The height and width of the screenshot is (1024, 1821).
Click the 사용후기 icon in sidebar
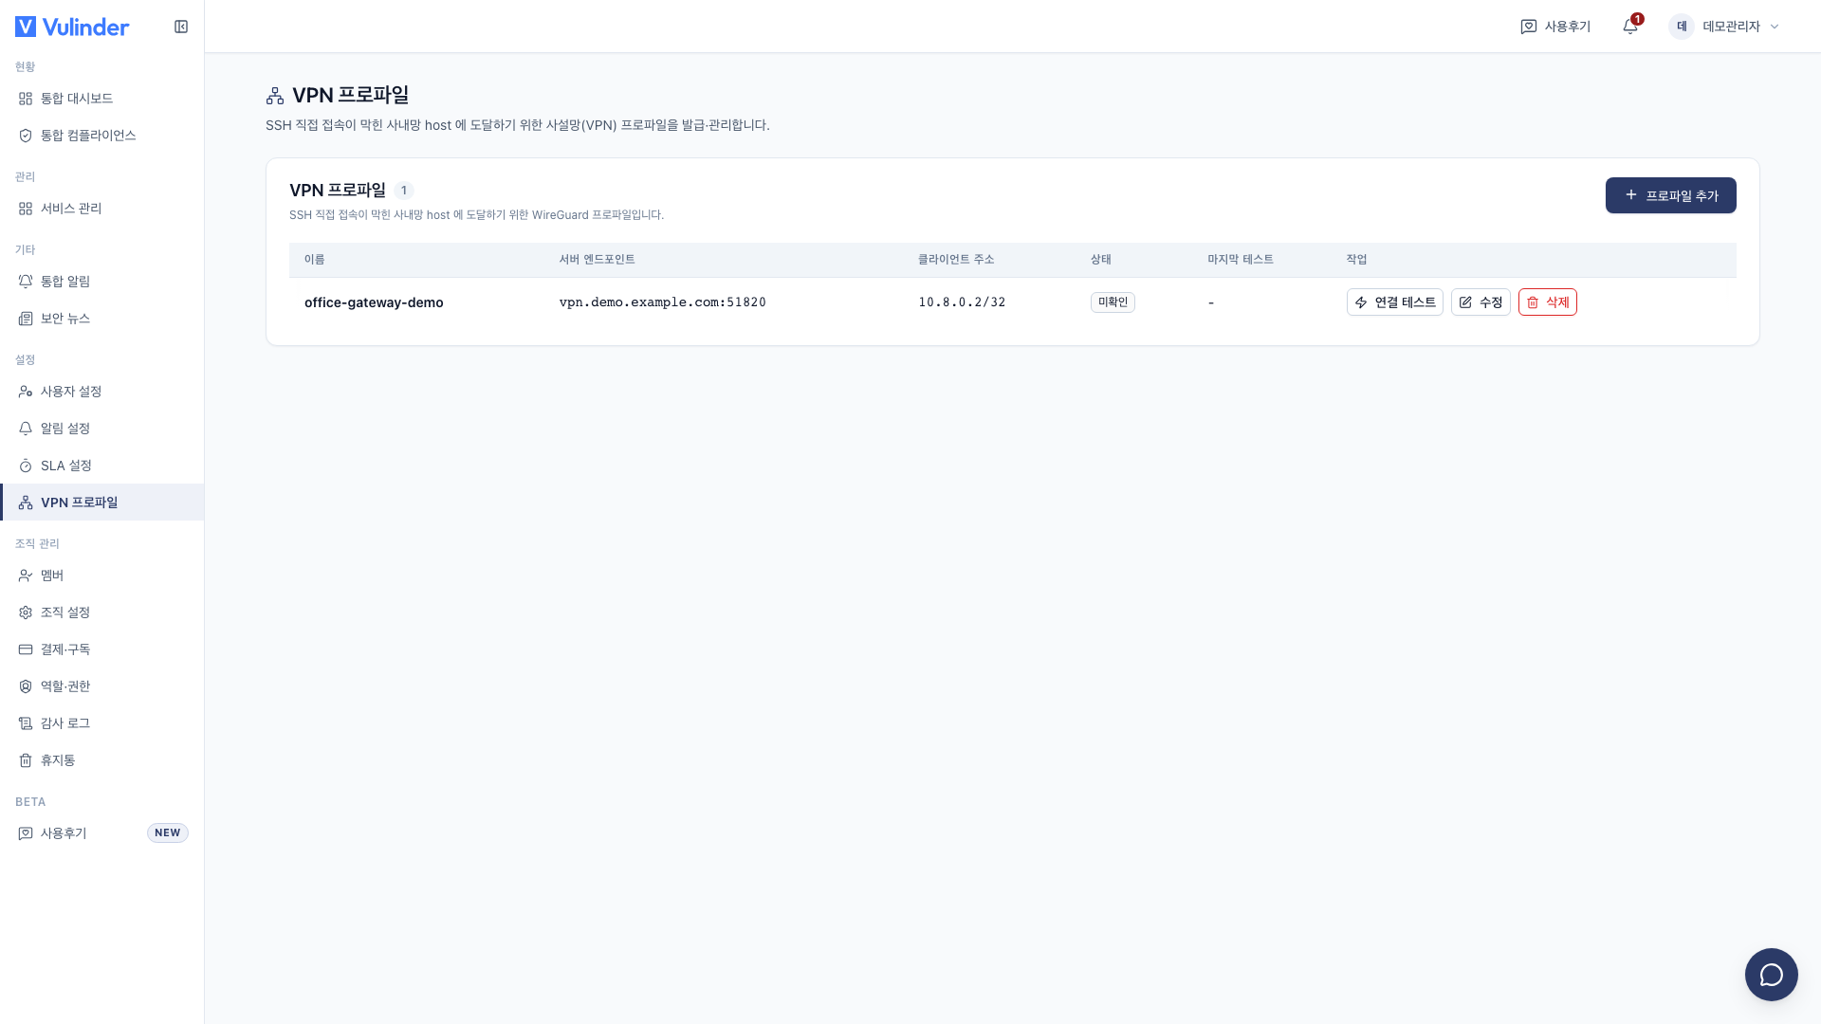[26, 833]
